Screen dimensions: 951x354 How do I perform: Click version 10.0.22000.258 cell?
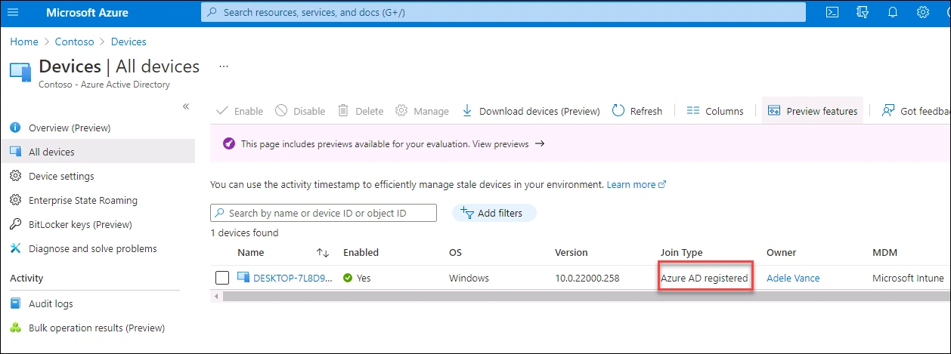[x=587, y=278]
